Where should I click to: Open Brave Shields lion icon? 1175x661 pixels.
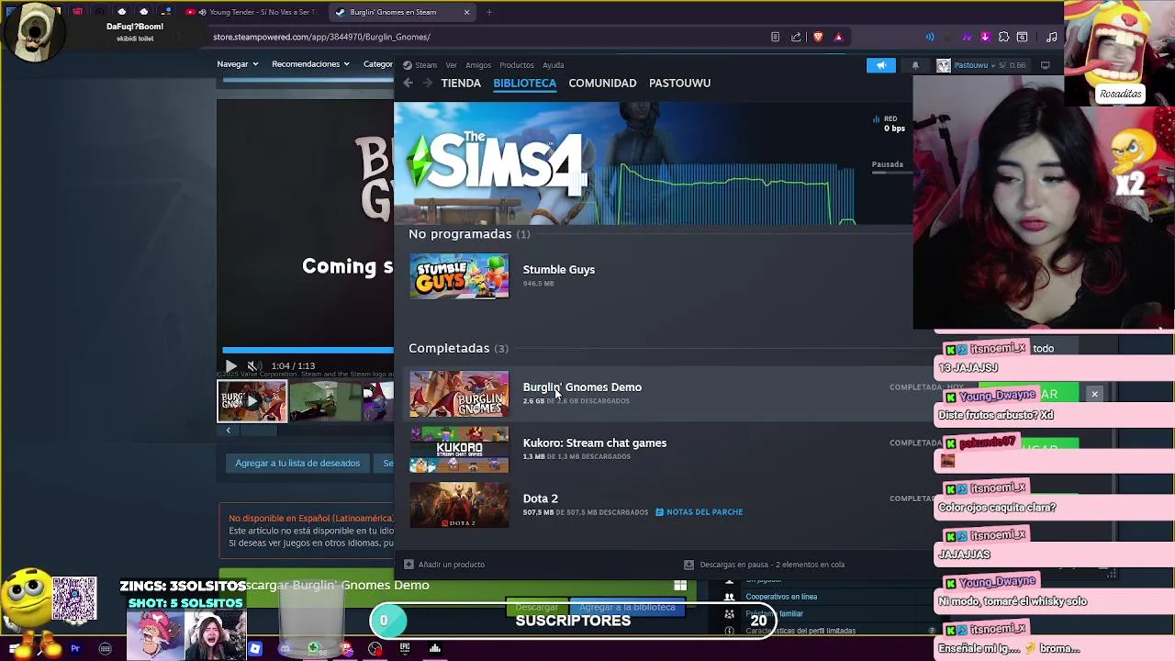(x=818, y=37)
